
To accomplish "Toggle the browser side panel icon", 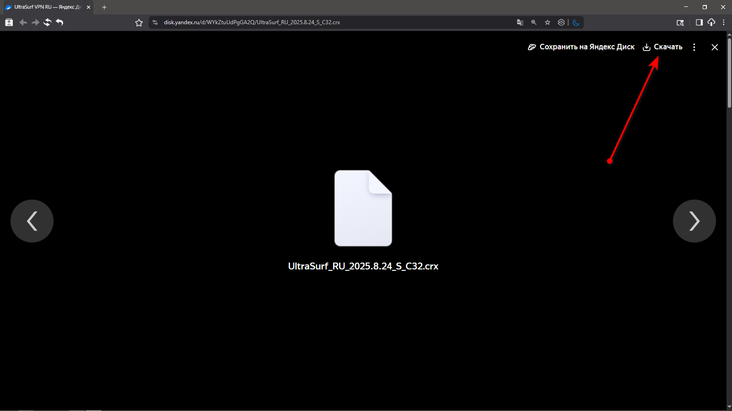I will pos(699,22).
